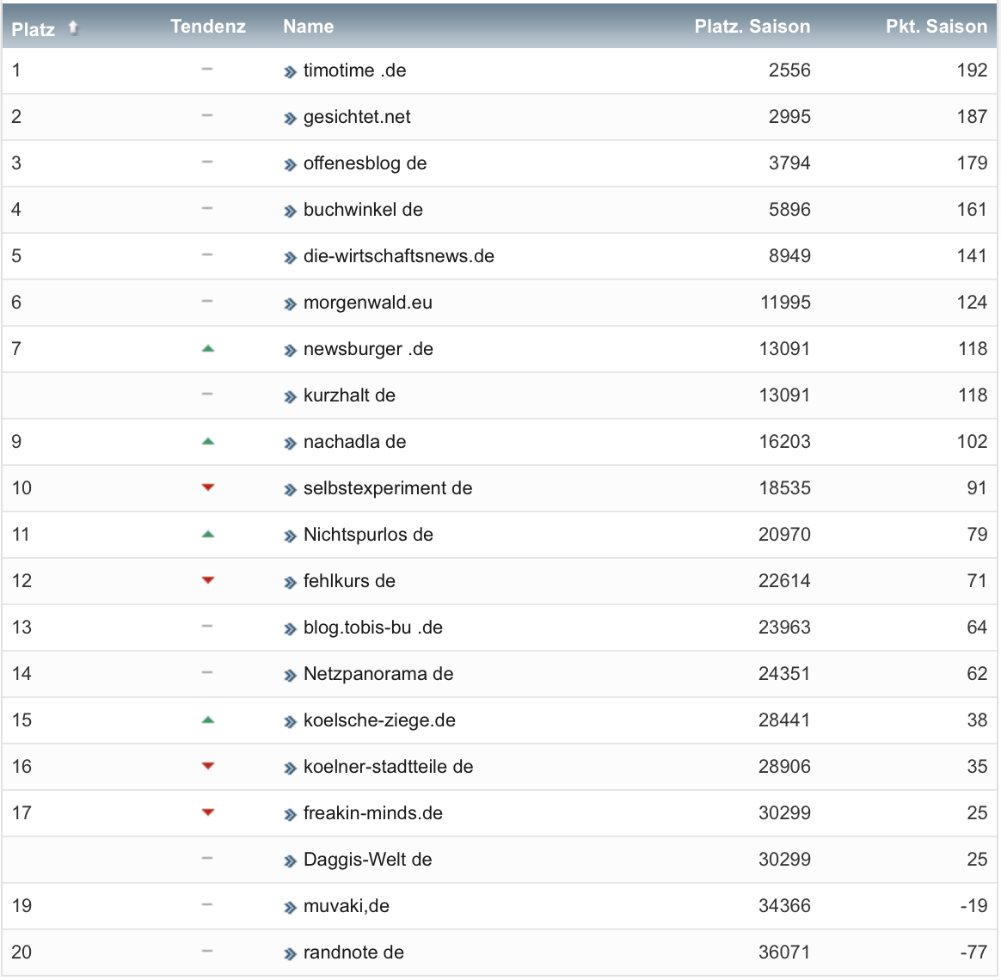Select season points value -19
Viewport: 1001px width, 980px height.
[973, 906]
